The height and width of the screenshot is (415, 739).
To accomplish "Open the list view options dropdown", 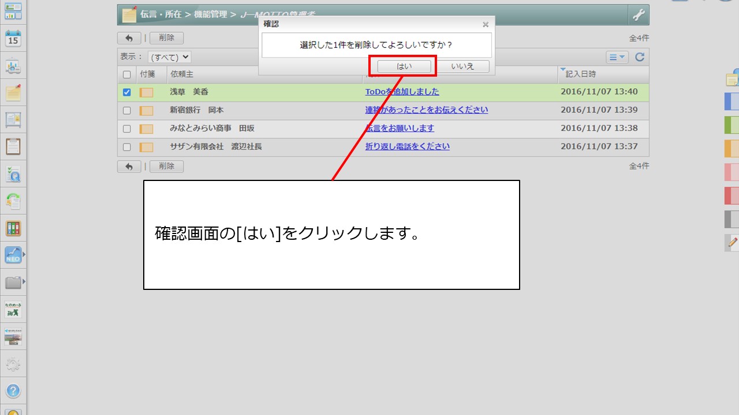I will [x=617, y=57].
